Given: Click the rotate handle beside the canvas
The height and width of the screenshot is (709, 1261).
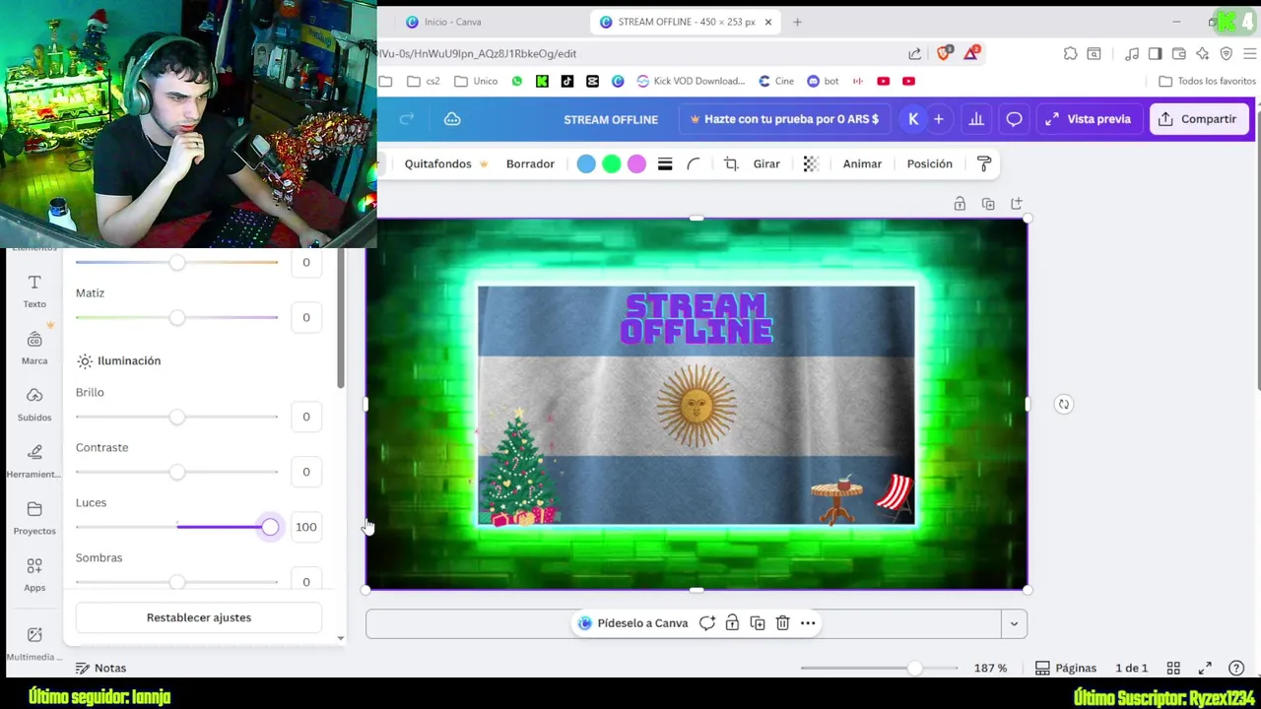Looking at the screenshot, I should click(1064, 404).
